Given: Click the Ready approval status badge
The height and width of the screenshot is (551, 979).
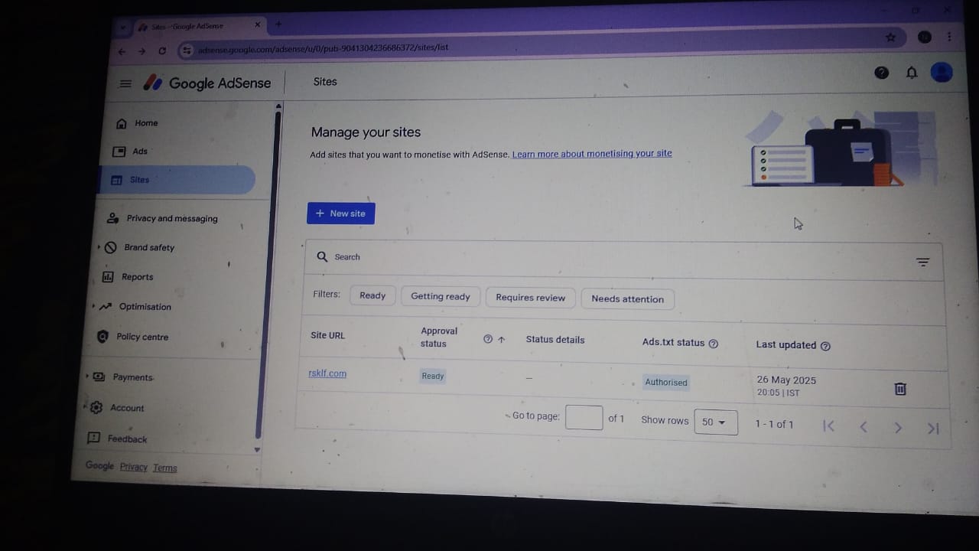Looking at the screenshot, I should [432, 376].
